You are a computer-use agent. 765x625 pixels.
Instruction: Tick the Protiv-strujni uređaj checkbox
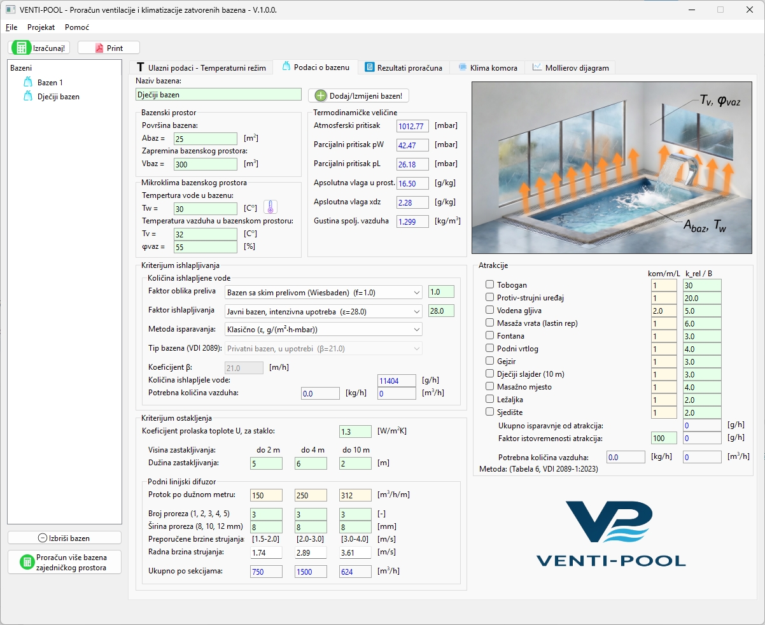tap(490, 298)
